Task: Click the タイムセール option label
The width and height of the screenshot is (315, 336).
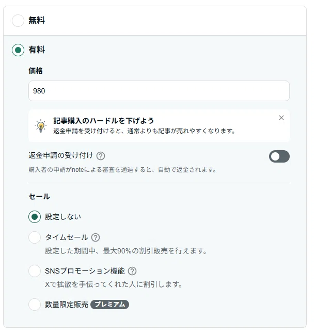Action: [x=66, y=237]
